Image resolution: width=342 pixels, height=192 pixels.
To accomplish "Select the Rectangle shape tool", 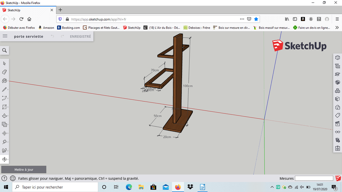I will [4, 107].
